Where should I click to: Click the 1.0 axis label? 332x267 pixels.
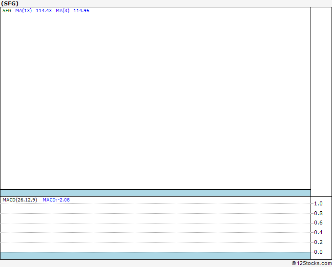pos(318,203)
